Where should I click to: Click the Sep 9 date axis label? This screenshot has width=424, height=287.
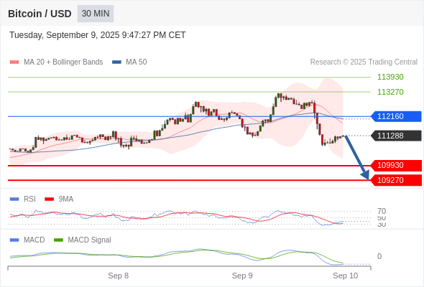coord(242,276)
